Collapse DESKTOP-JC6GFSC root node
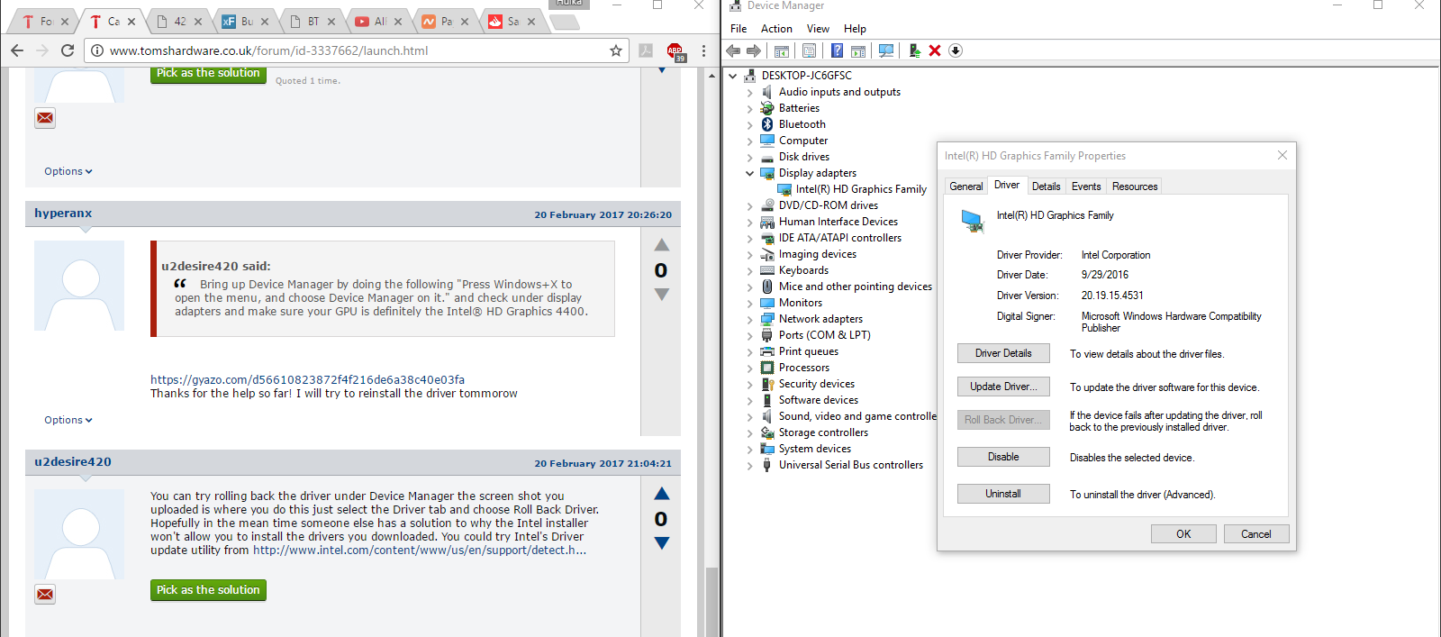The height and width of the screenshot is (637, 1441). [x=732, y=76]
